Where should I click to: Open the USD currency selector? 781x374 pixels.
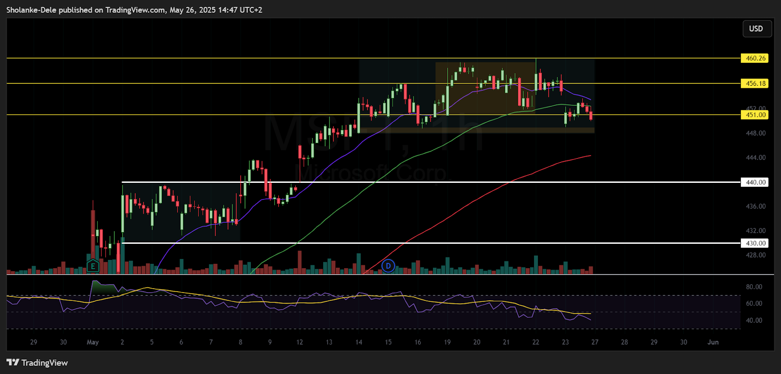tap(757, 29)
